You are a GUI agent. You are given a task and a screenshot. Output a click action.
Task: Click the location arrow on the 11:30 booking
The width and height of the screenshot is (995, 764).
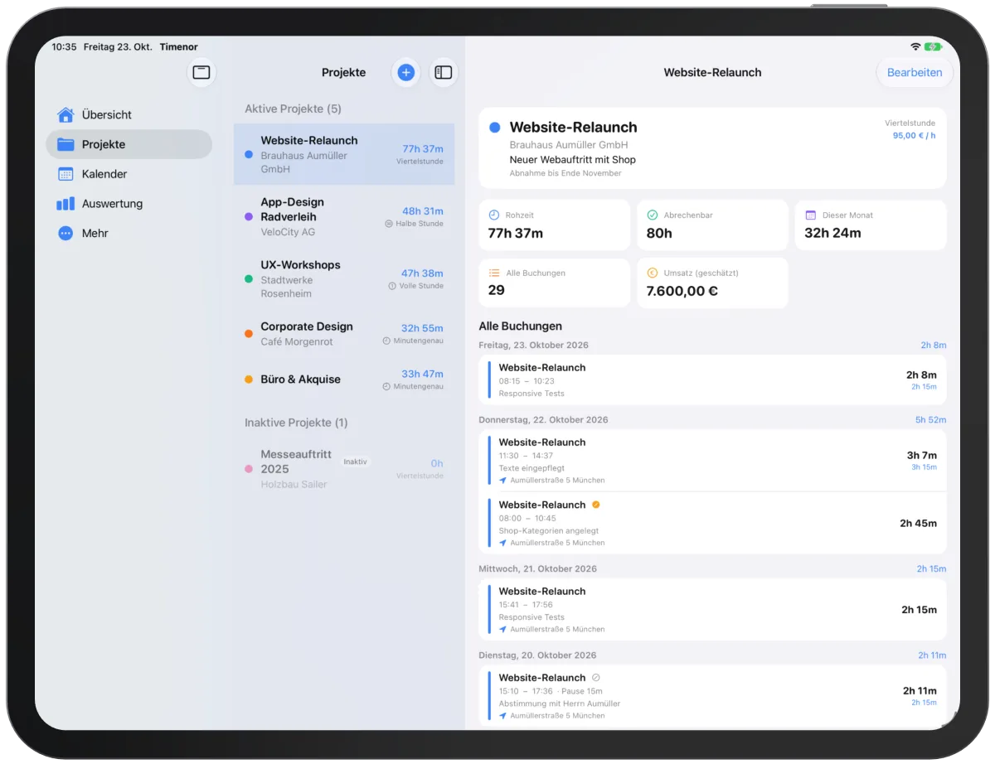[x=502, y=480]
